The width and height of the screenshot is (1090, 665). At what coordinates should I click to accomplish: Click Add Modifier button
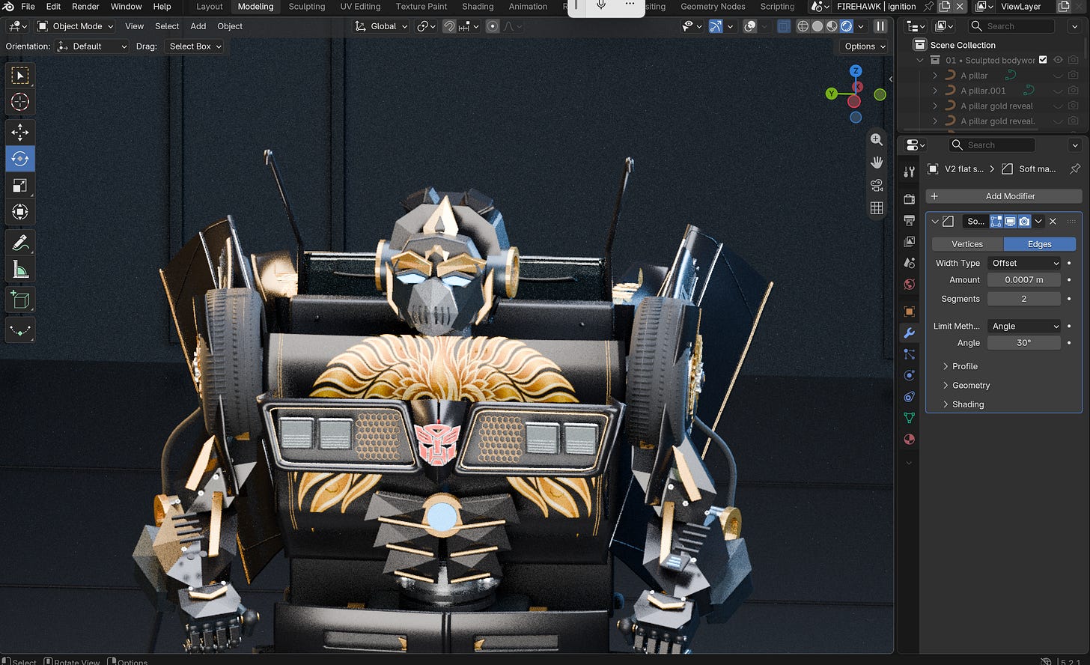(1004, 196)
